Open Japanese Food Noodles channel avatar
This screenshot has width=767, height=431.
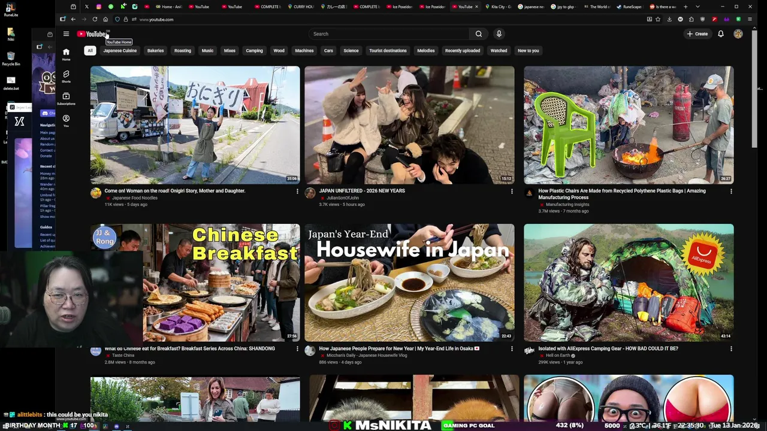96,193
